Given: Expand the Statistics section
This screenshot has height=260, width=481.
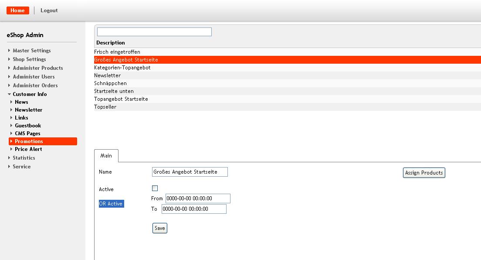Looking at the screenshot, I should 24,158.
